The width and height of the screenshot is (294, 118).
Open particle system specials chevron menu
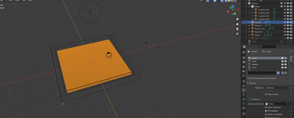point(291,64)
